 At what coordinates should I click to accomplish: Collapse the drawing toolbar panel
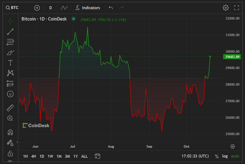click(17, 142)
